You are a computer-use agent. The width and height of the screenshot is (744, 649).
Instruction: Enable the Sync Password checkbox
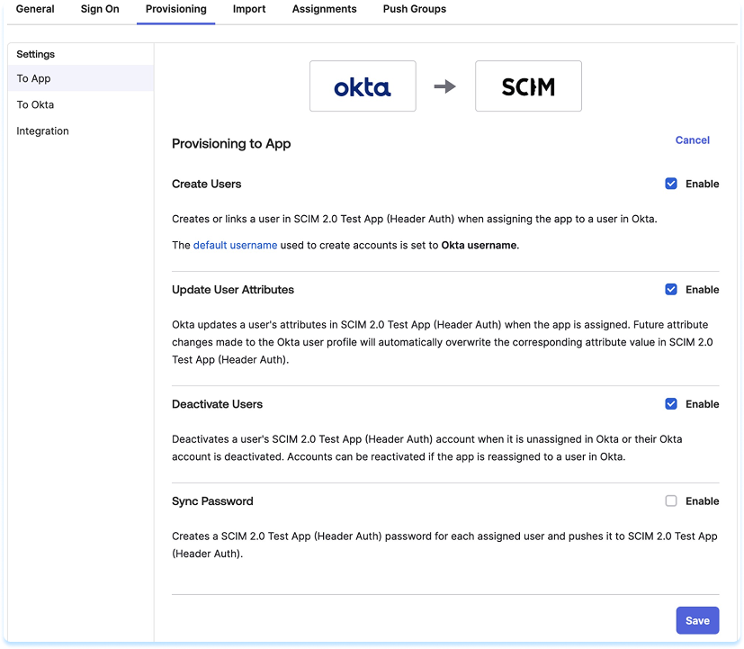[x=671, y=501]
